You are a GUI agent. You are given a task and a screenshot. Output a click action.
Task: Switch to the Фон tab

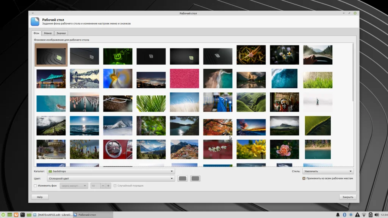coord(36,33)
